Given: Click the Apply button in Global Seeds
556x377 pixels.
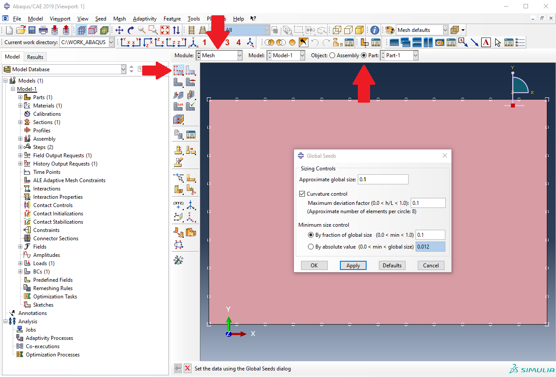Looking at the screenshot, I should click(x=353, y=266).
